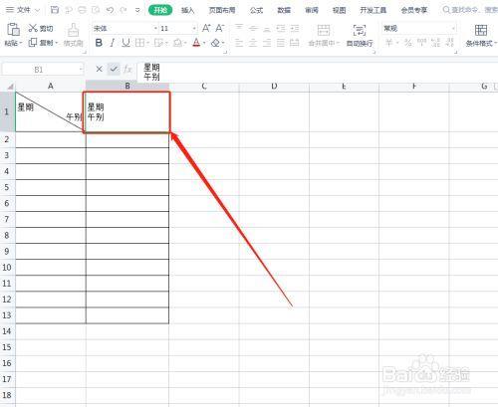Viewport: 498px width, 407px height.
Task: Click the Redo arrow icon
Action: click(x=124, y=10)
